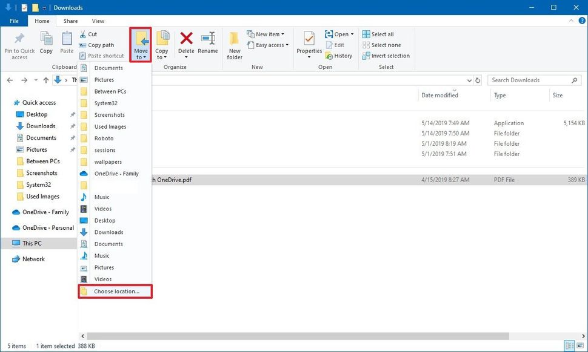
Task: Switch to the Share ribbon tab
Action: click(x=70, y=20)
